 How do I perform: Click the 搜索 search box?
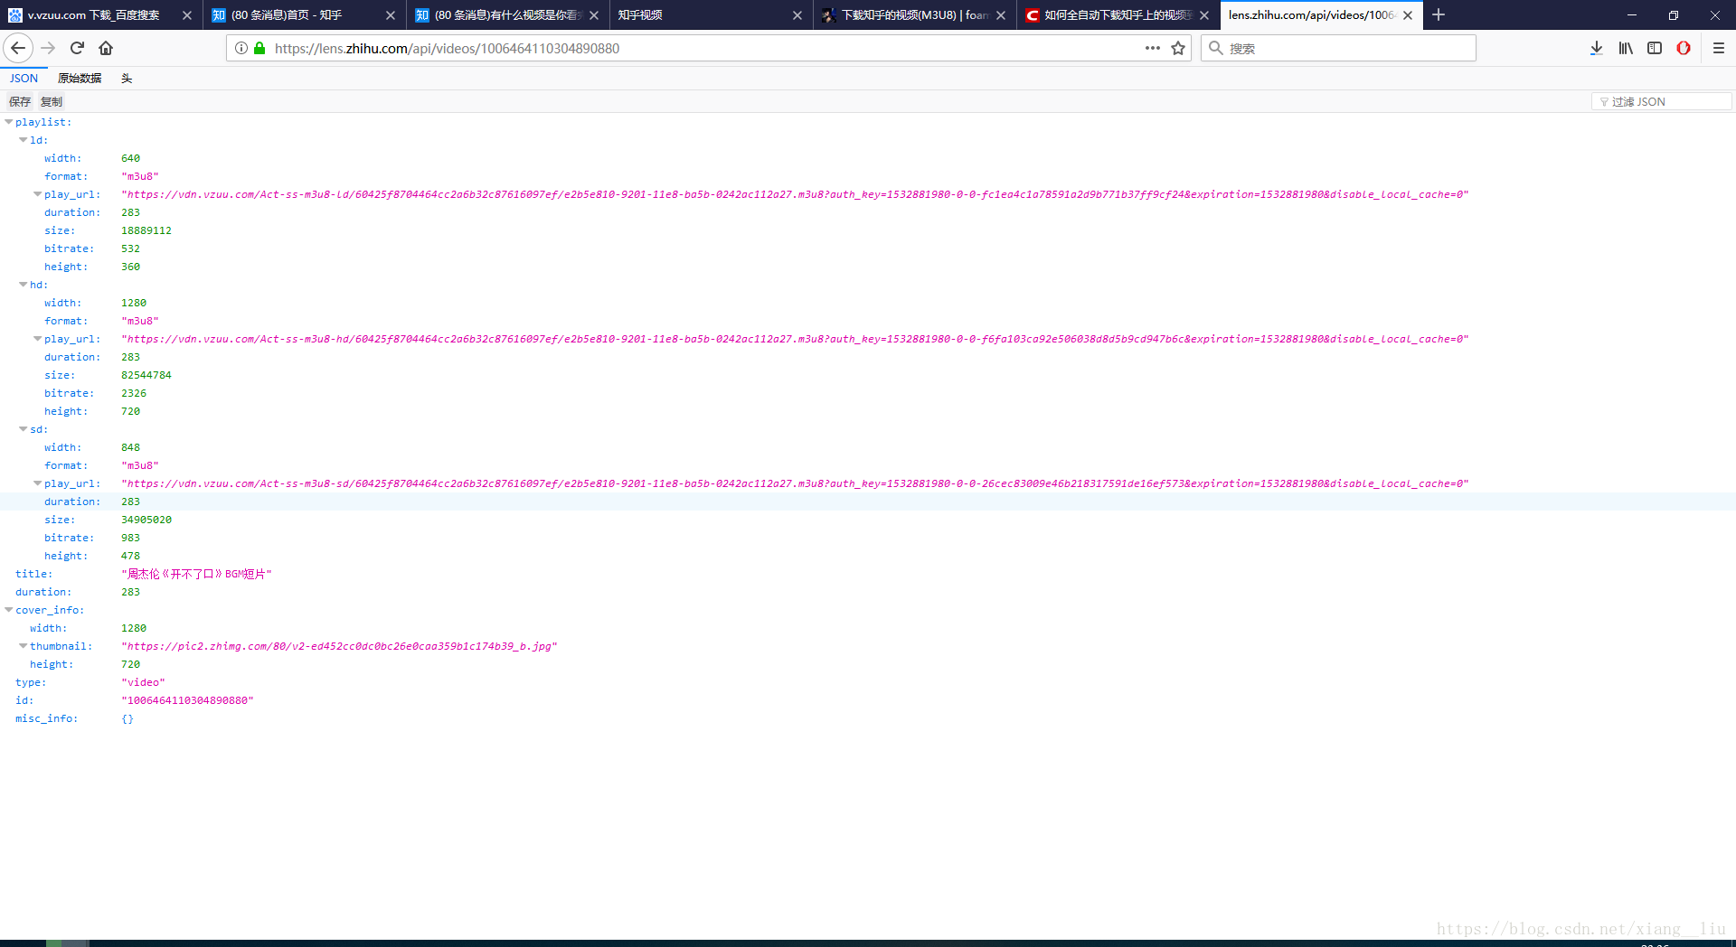pos(1338,48)
